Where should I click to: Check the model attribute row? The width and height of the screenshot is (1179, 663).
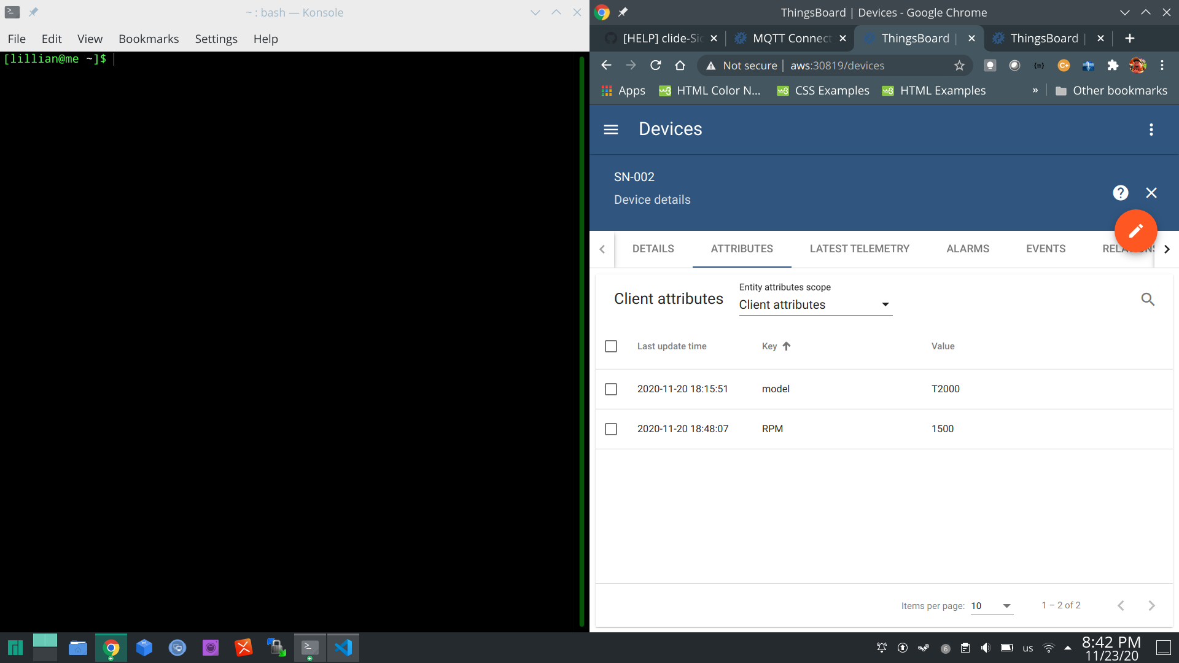611,389
